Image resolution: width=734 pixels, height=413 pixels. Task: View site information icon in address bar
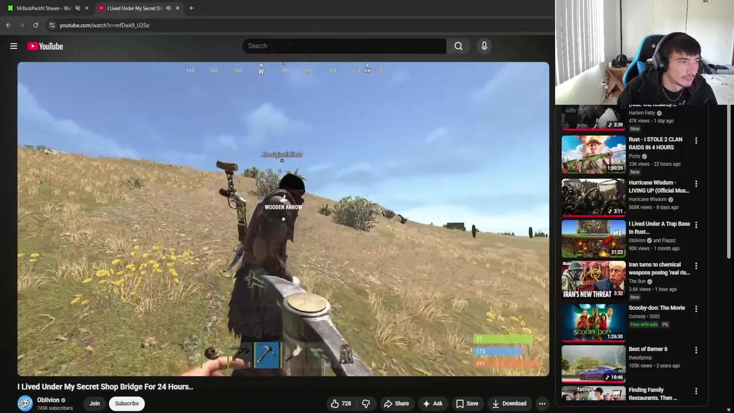(x=52, y=25)
